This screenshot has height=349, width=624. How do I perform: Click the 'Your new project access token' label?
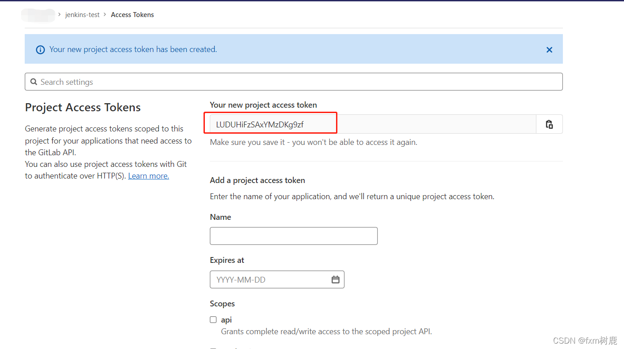pos(263,105)
